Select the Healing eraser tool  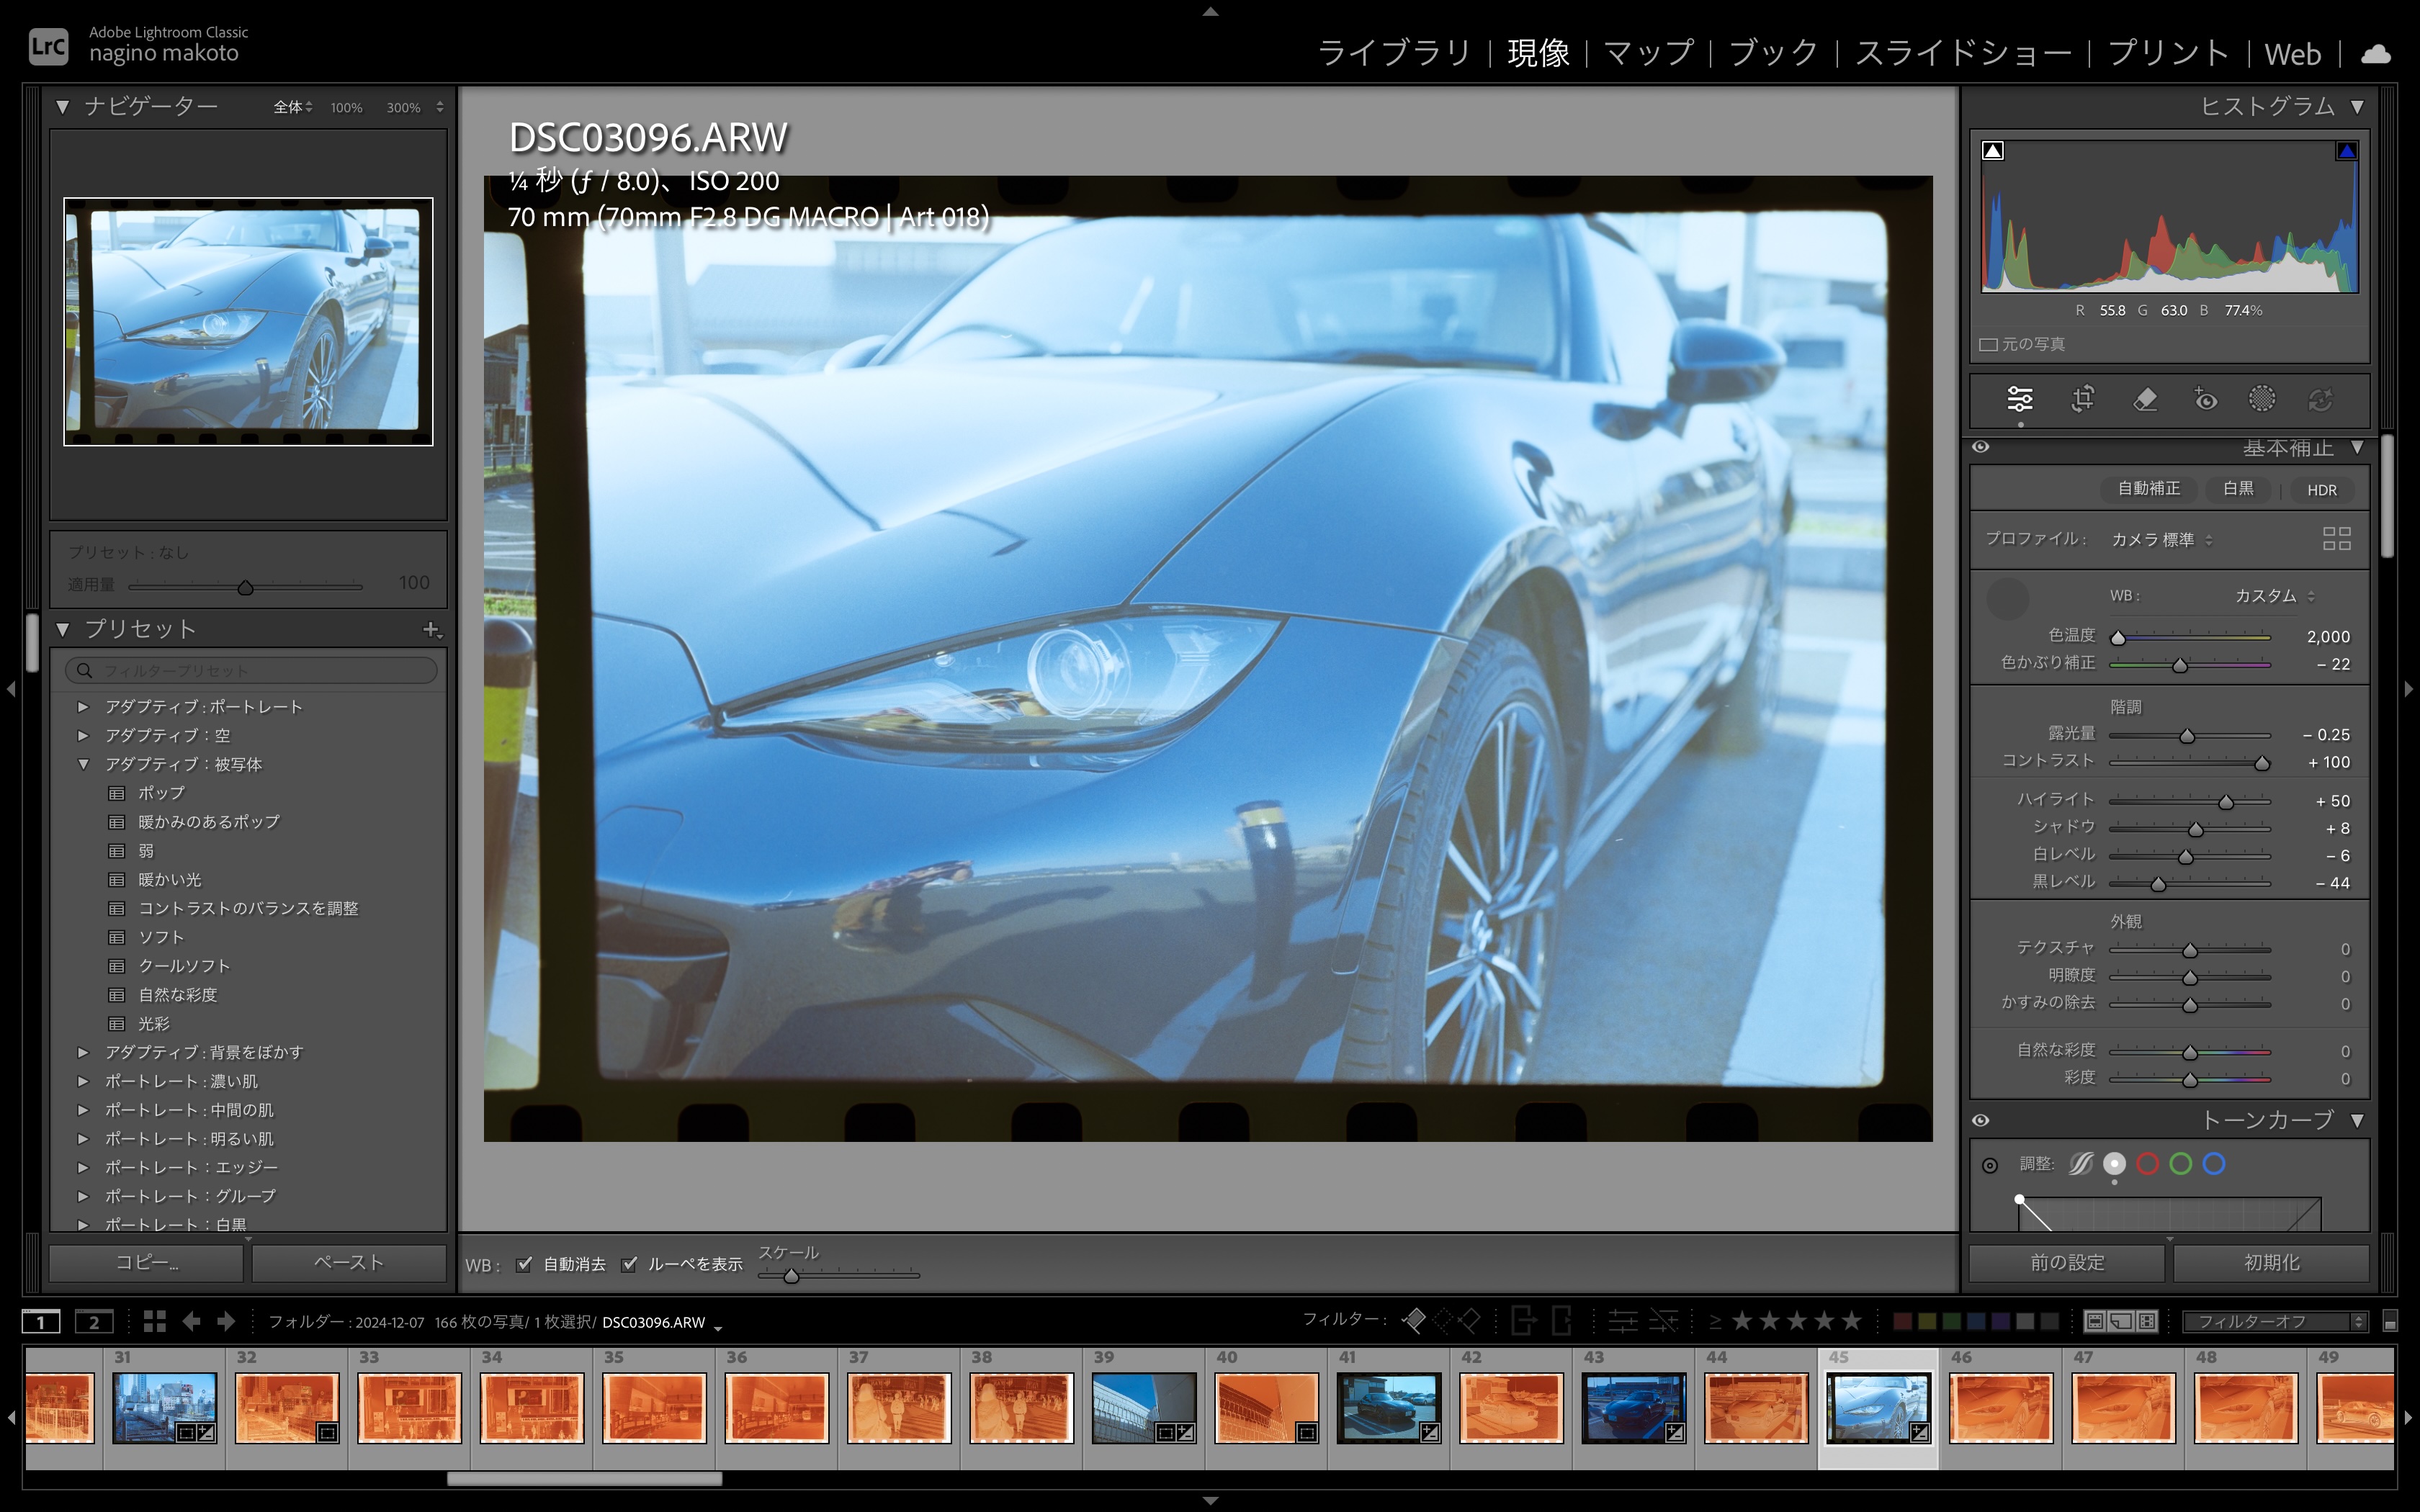point(2144,400)
